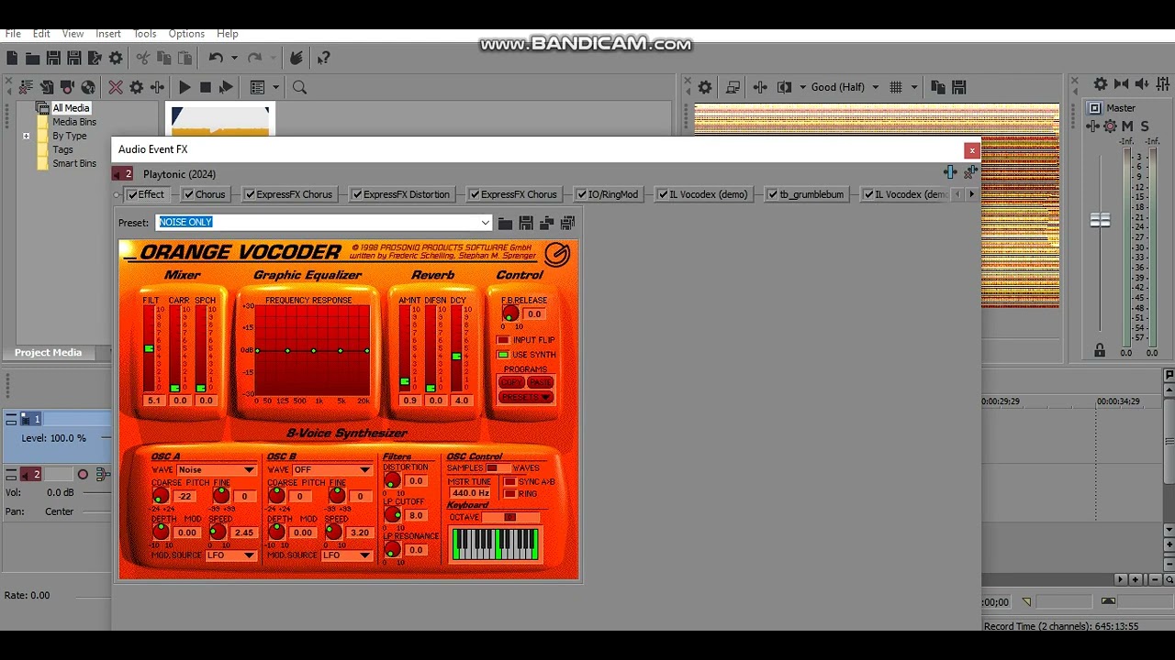Open the Insert menu
1175x660 pixels.
(x=108, y=34)
